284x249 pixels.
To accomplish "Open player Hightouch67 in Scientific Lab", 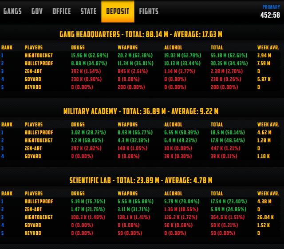I will click(39, 217).
